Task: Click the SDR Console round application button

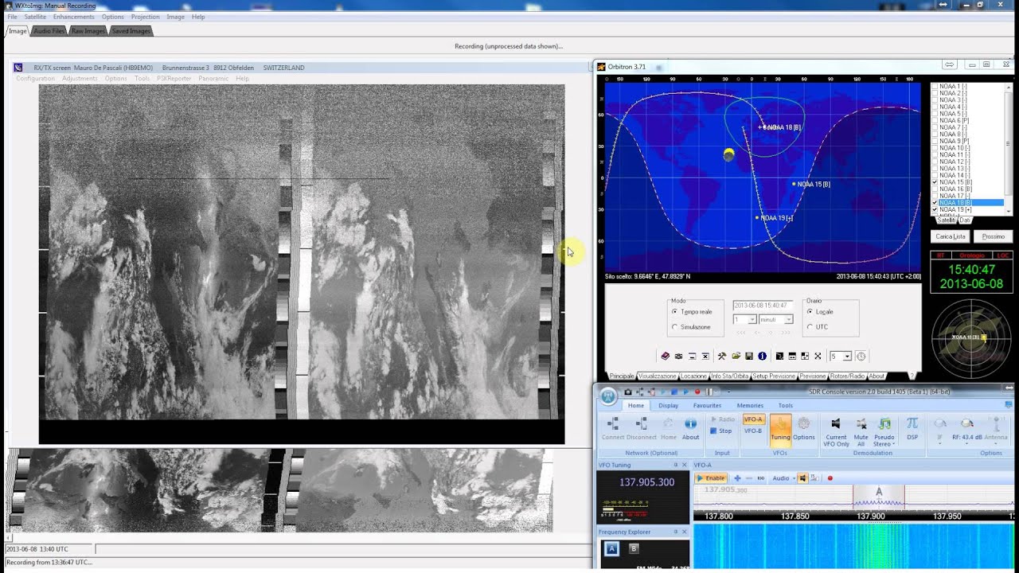Action: [608, 396]
